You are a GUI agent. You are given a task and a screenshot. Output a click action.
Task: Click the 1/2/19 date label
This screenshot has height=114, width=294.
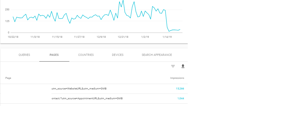pyautogui.click(x=145, y=37)
